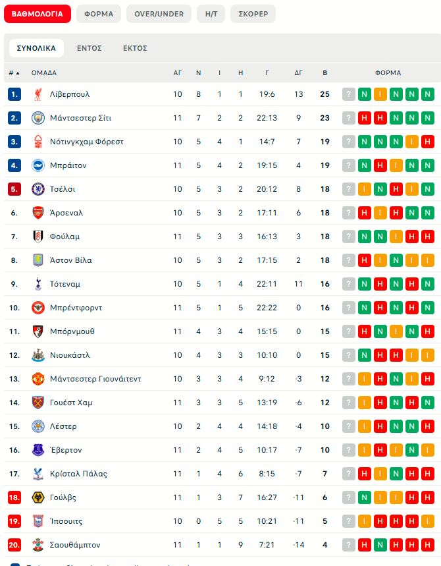The image size is (441, 566).
Task: Click the Chelsea club crest icon
Action: (x=38, y=189)
